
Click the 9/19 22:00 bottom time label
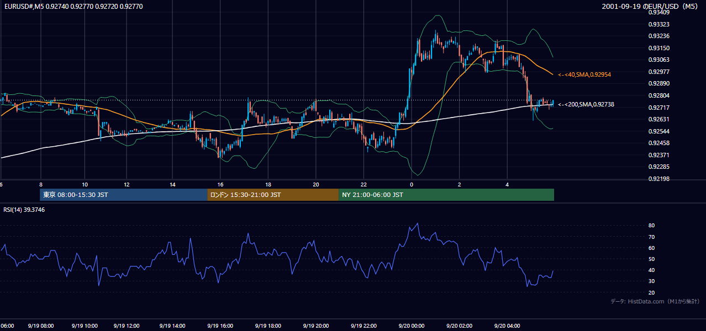363,326
